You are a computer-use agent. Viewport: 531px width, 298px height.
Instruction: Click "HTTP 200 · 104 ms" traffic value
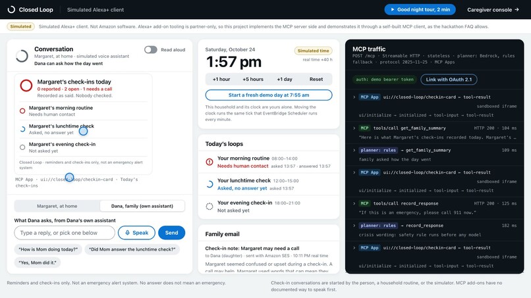click(x=495, y=128)
